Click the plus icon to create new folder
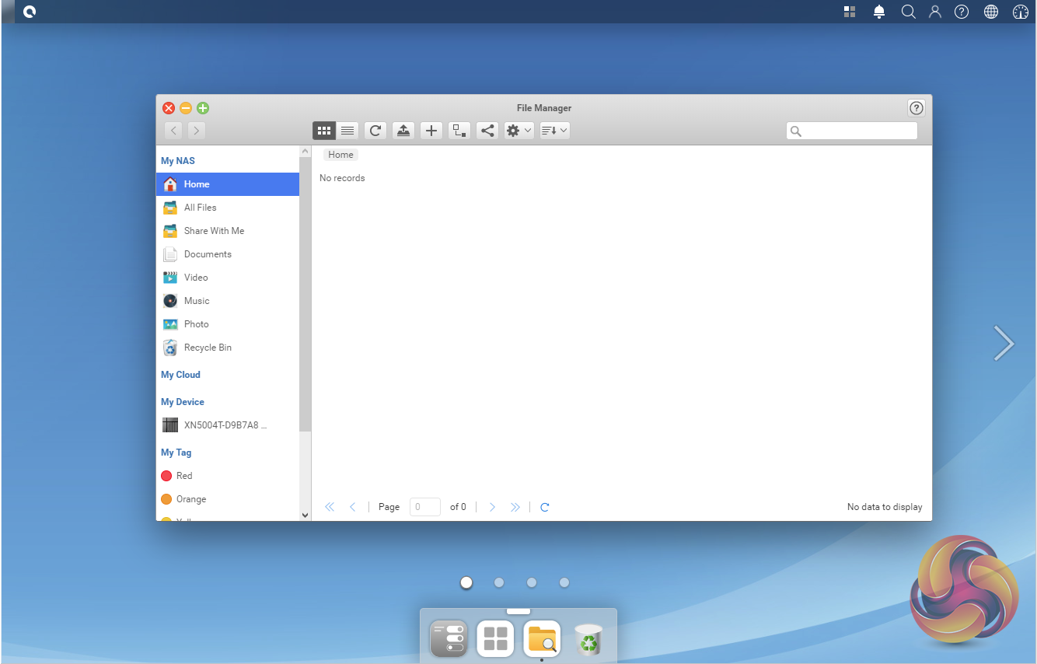 pyautogui.click(x=431, y=131)
